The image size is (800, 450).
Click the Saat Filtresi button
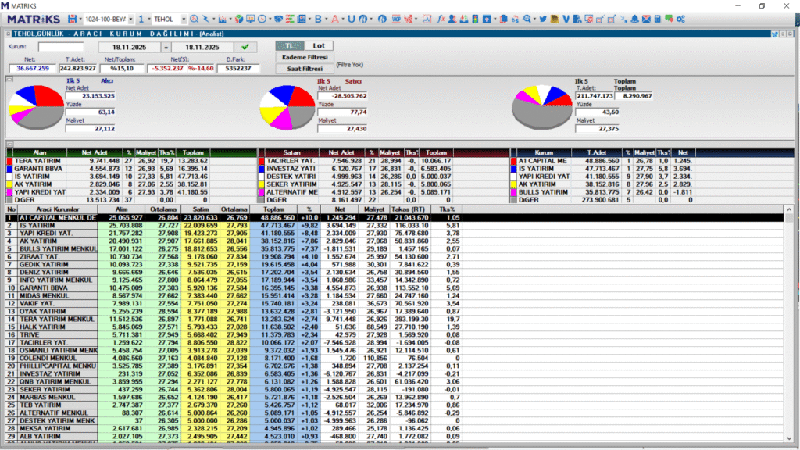pos(305,69)
